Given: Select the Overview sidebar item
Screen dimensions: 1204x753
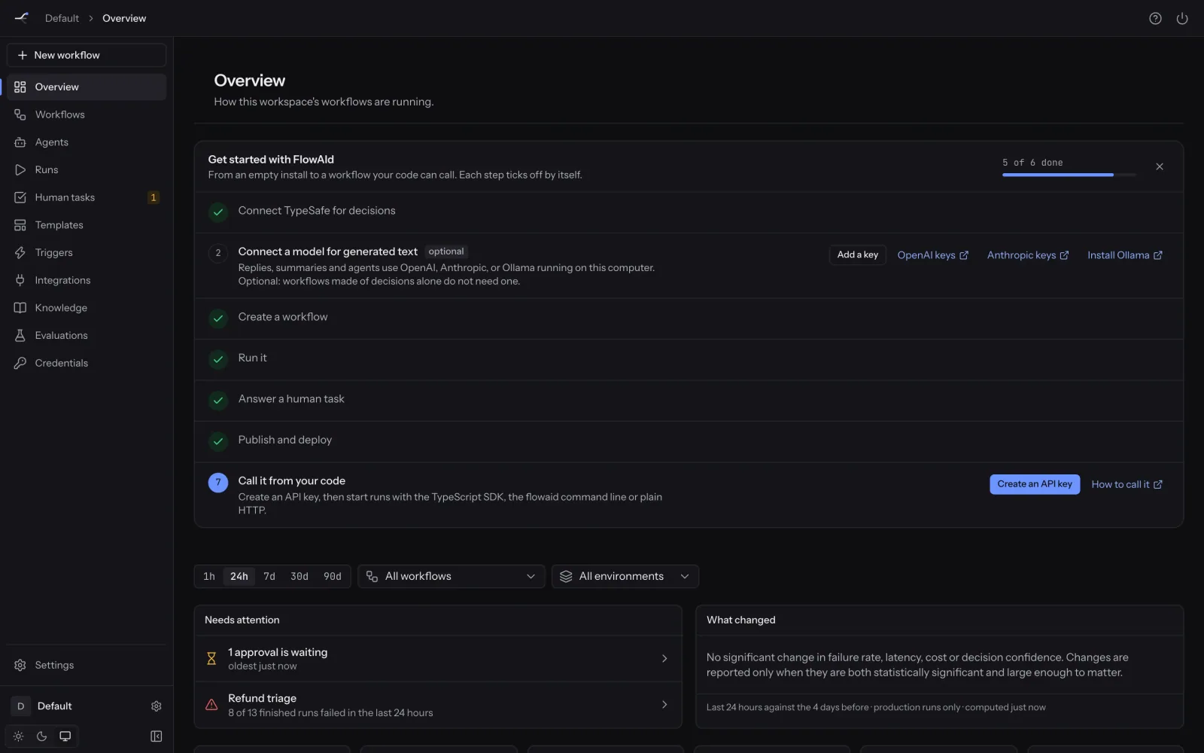Looking at the screenshot, I should coord(87,87).
